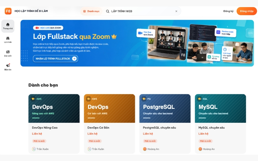Click crown icon on orange DevOps thumbnail
258x161 pixels.
[88, 99]
